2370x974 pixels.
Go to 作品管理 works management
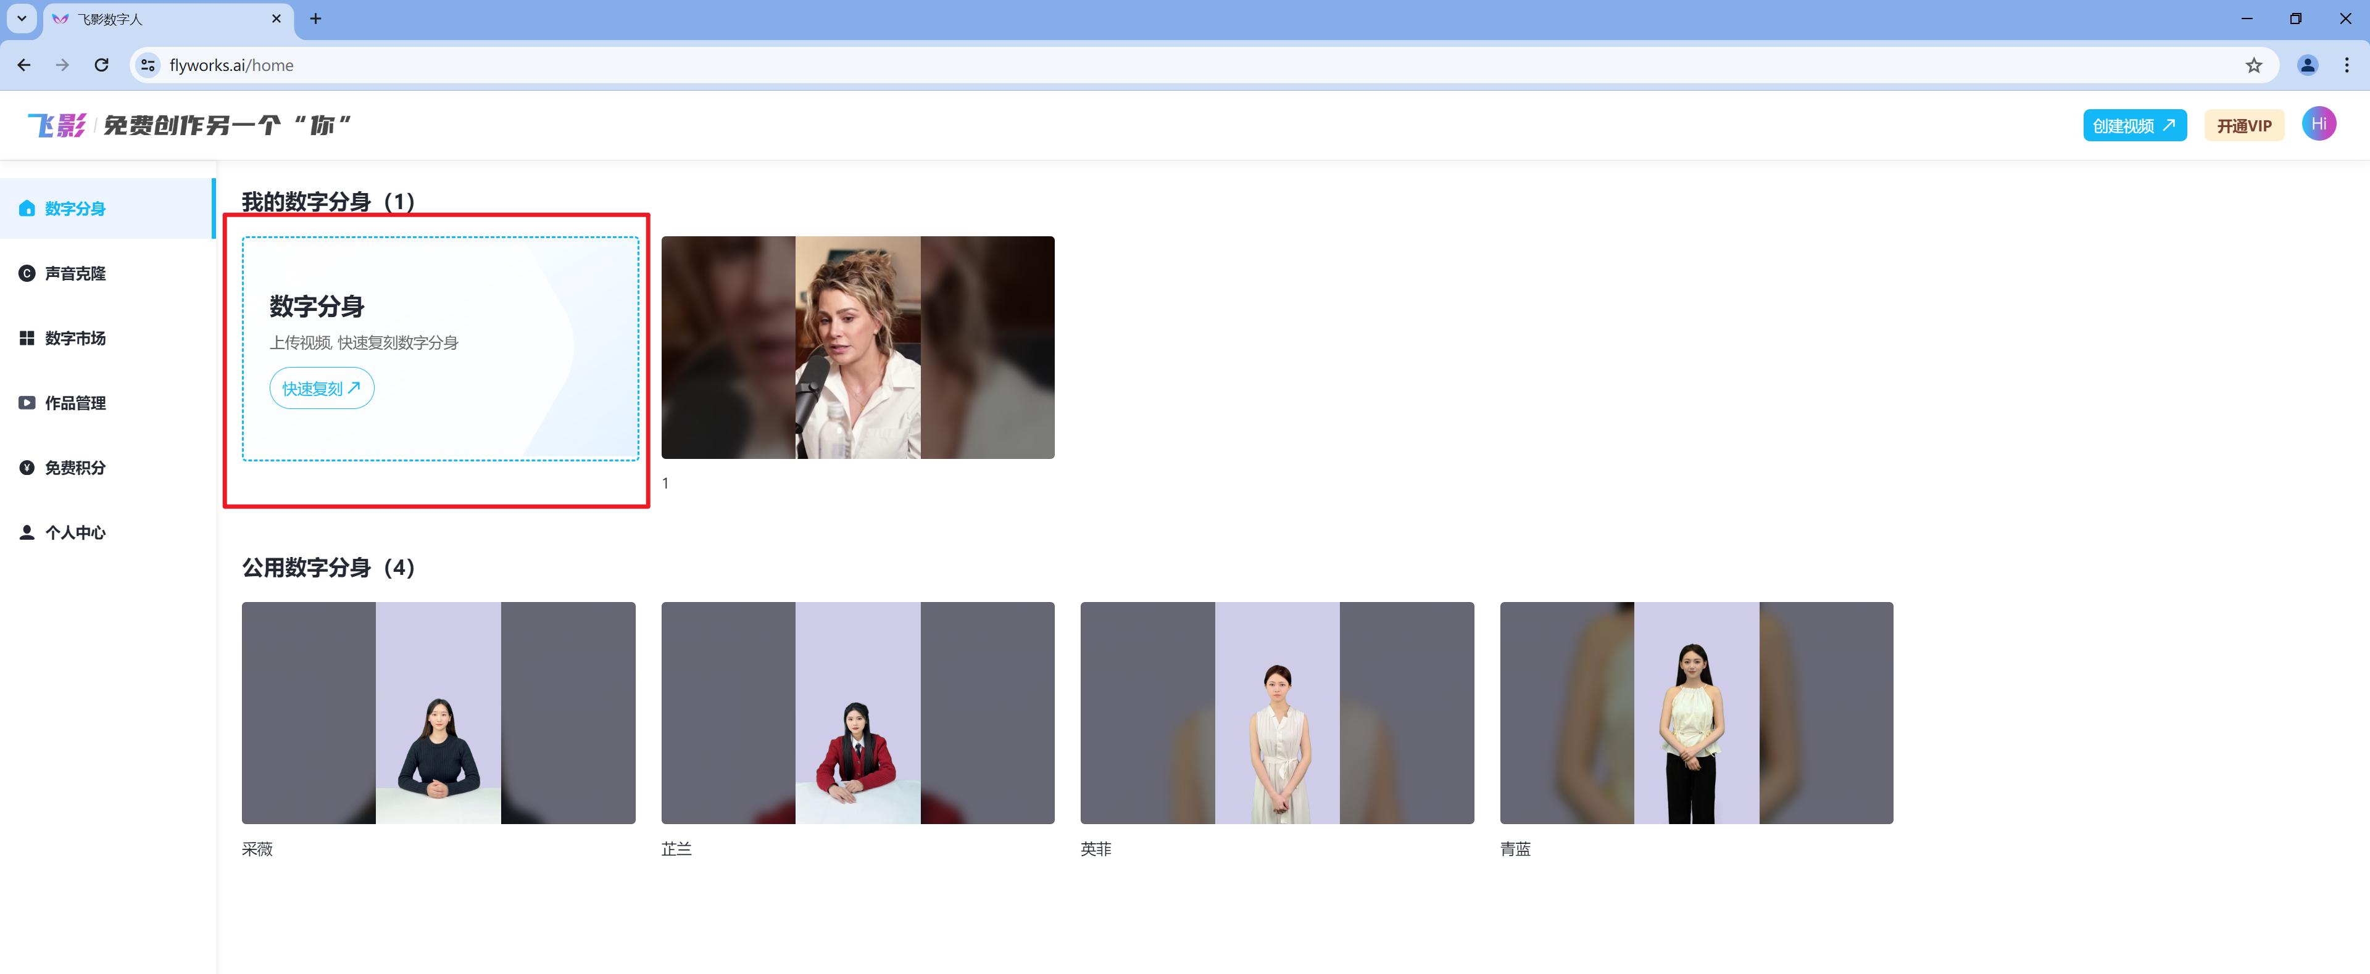(75, 403)
